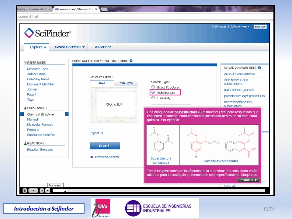Open Reaction Structure search
This screenshot has height=219, width=292.
[x=40, y=150]
